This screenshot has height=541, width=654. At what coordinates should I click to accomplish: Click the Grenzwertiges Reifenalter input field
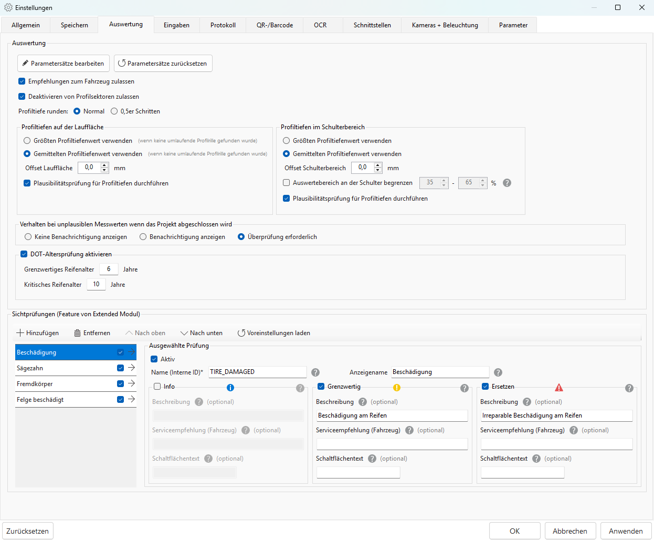[x=109, y=269]
